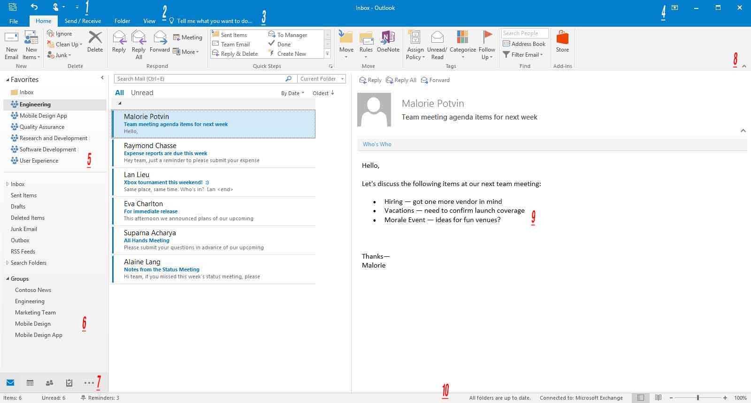751x403 pixels.
Task: Open the New Items menu
Action: 31,45
